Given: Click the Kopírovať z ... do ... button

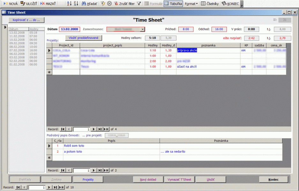Looking at the screenshot, I should point(26,20).
